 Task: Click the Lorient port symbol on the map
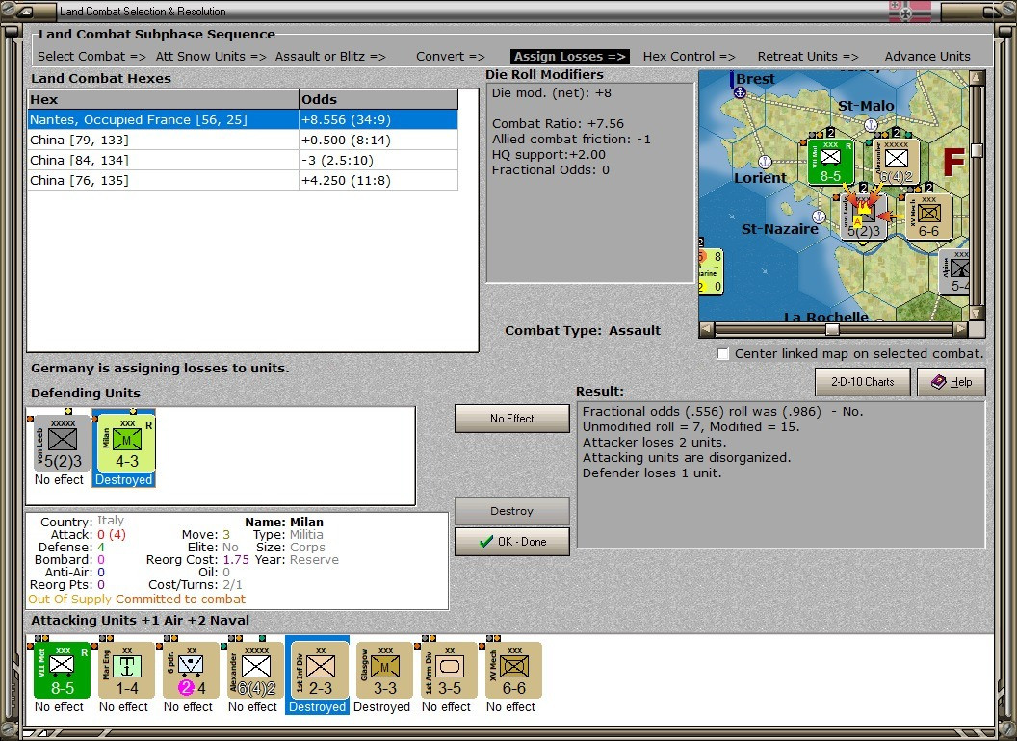tap(765, 162)
